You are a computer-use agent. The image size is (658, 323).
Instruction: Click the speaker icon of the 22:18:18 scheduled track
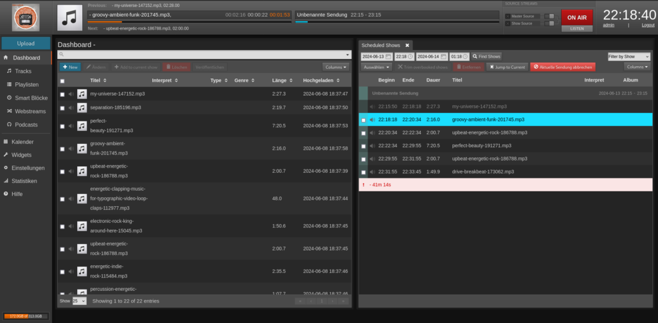pyautogui.click(x=372, y=120)
